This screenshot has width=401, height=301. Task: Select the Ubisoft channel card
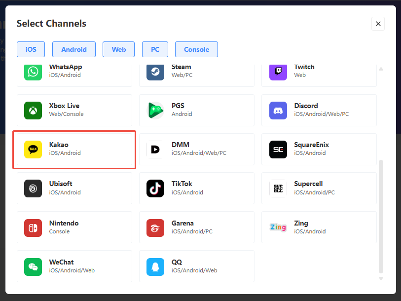coord(74,188)
